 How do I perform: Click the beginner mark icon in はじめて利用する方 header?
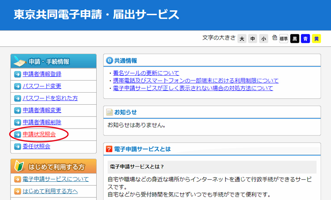(x=19, y=166)
